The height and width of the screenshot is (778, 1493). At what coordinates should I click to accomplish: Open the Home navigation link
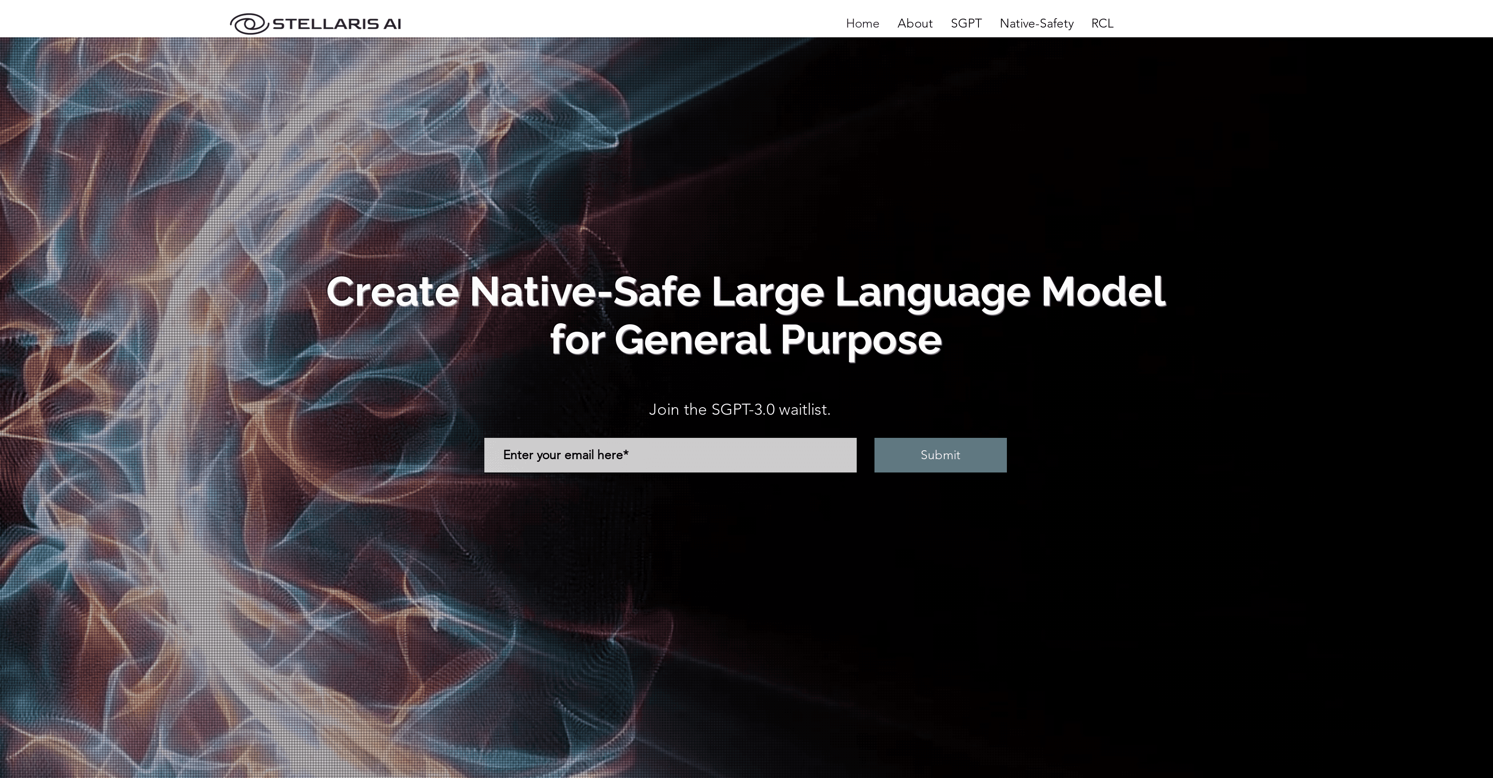click(862, 24)
